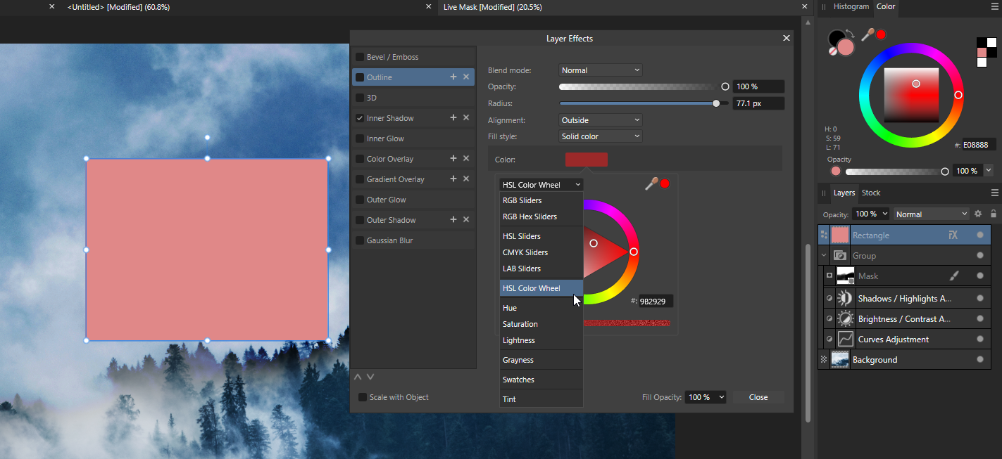The width and height of the screenshot is (1002, 459).
Task: Click the swap colors arrow in the Color panel
Action: (850, 34)
